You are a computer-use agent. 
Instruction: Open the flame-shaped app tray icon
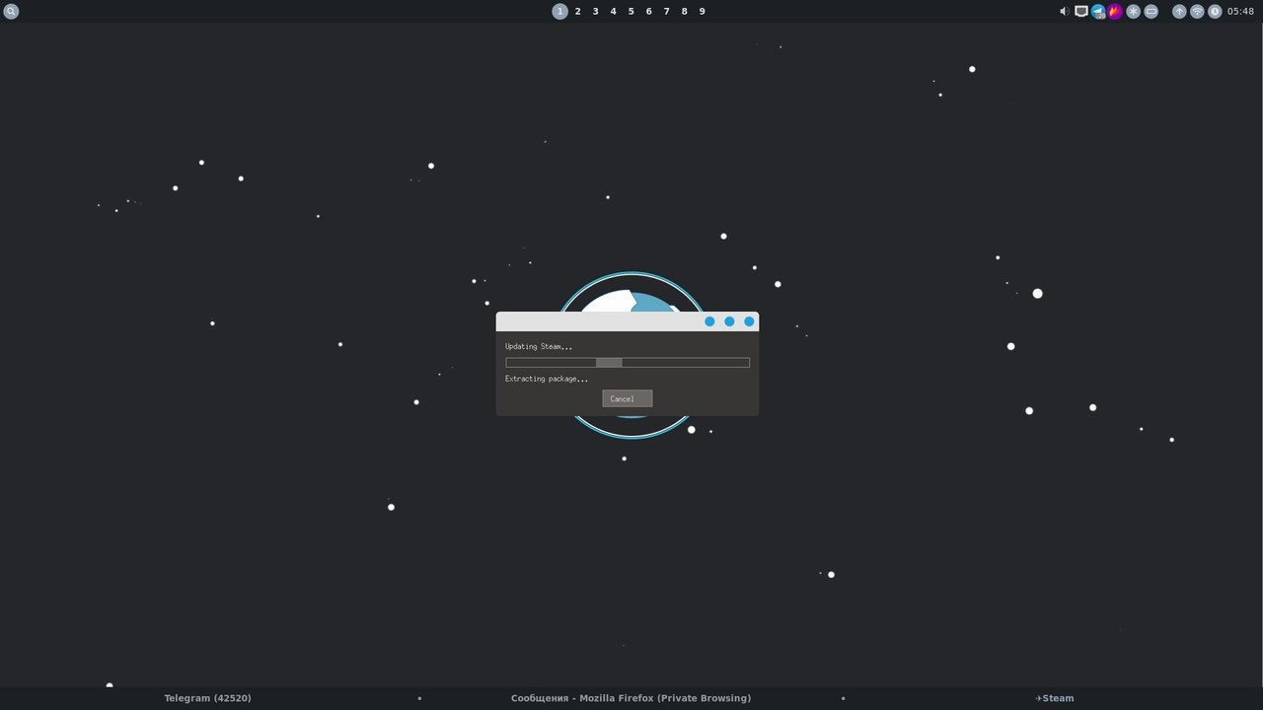point(1115,12)
